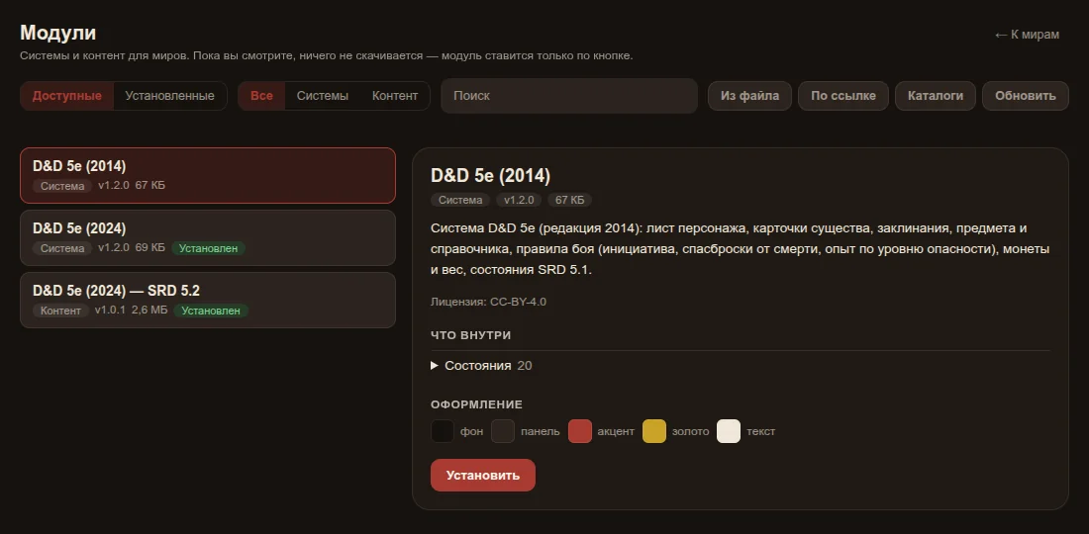Install D&D 5e (2014) with Установить
The height and width of the screenshot is (534, 1089).
tap(483, 475)
